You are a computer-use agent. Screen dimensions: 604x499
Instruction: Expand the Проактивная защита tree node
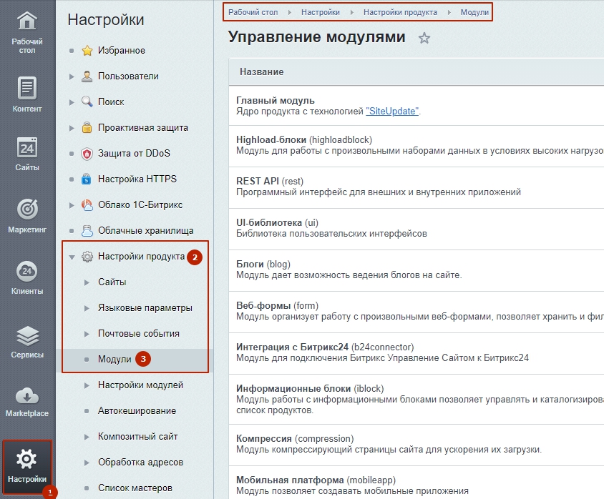pyautogui.click(x=72, y=128)
